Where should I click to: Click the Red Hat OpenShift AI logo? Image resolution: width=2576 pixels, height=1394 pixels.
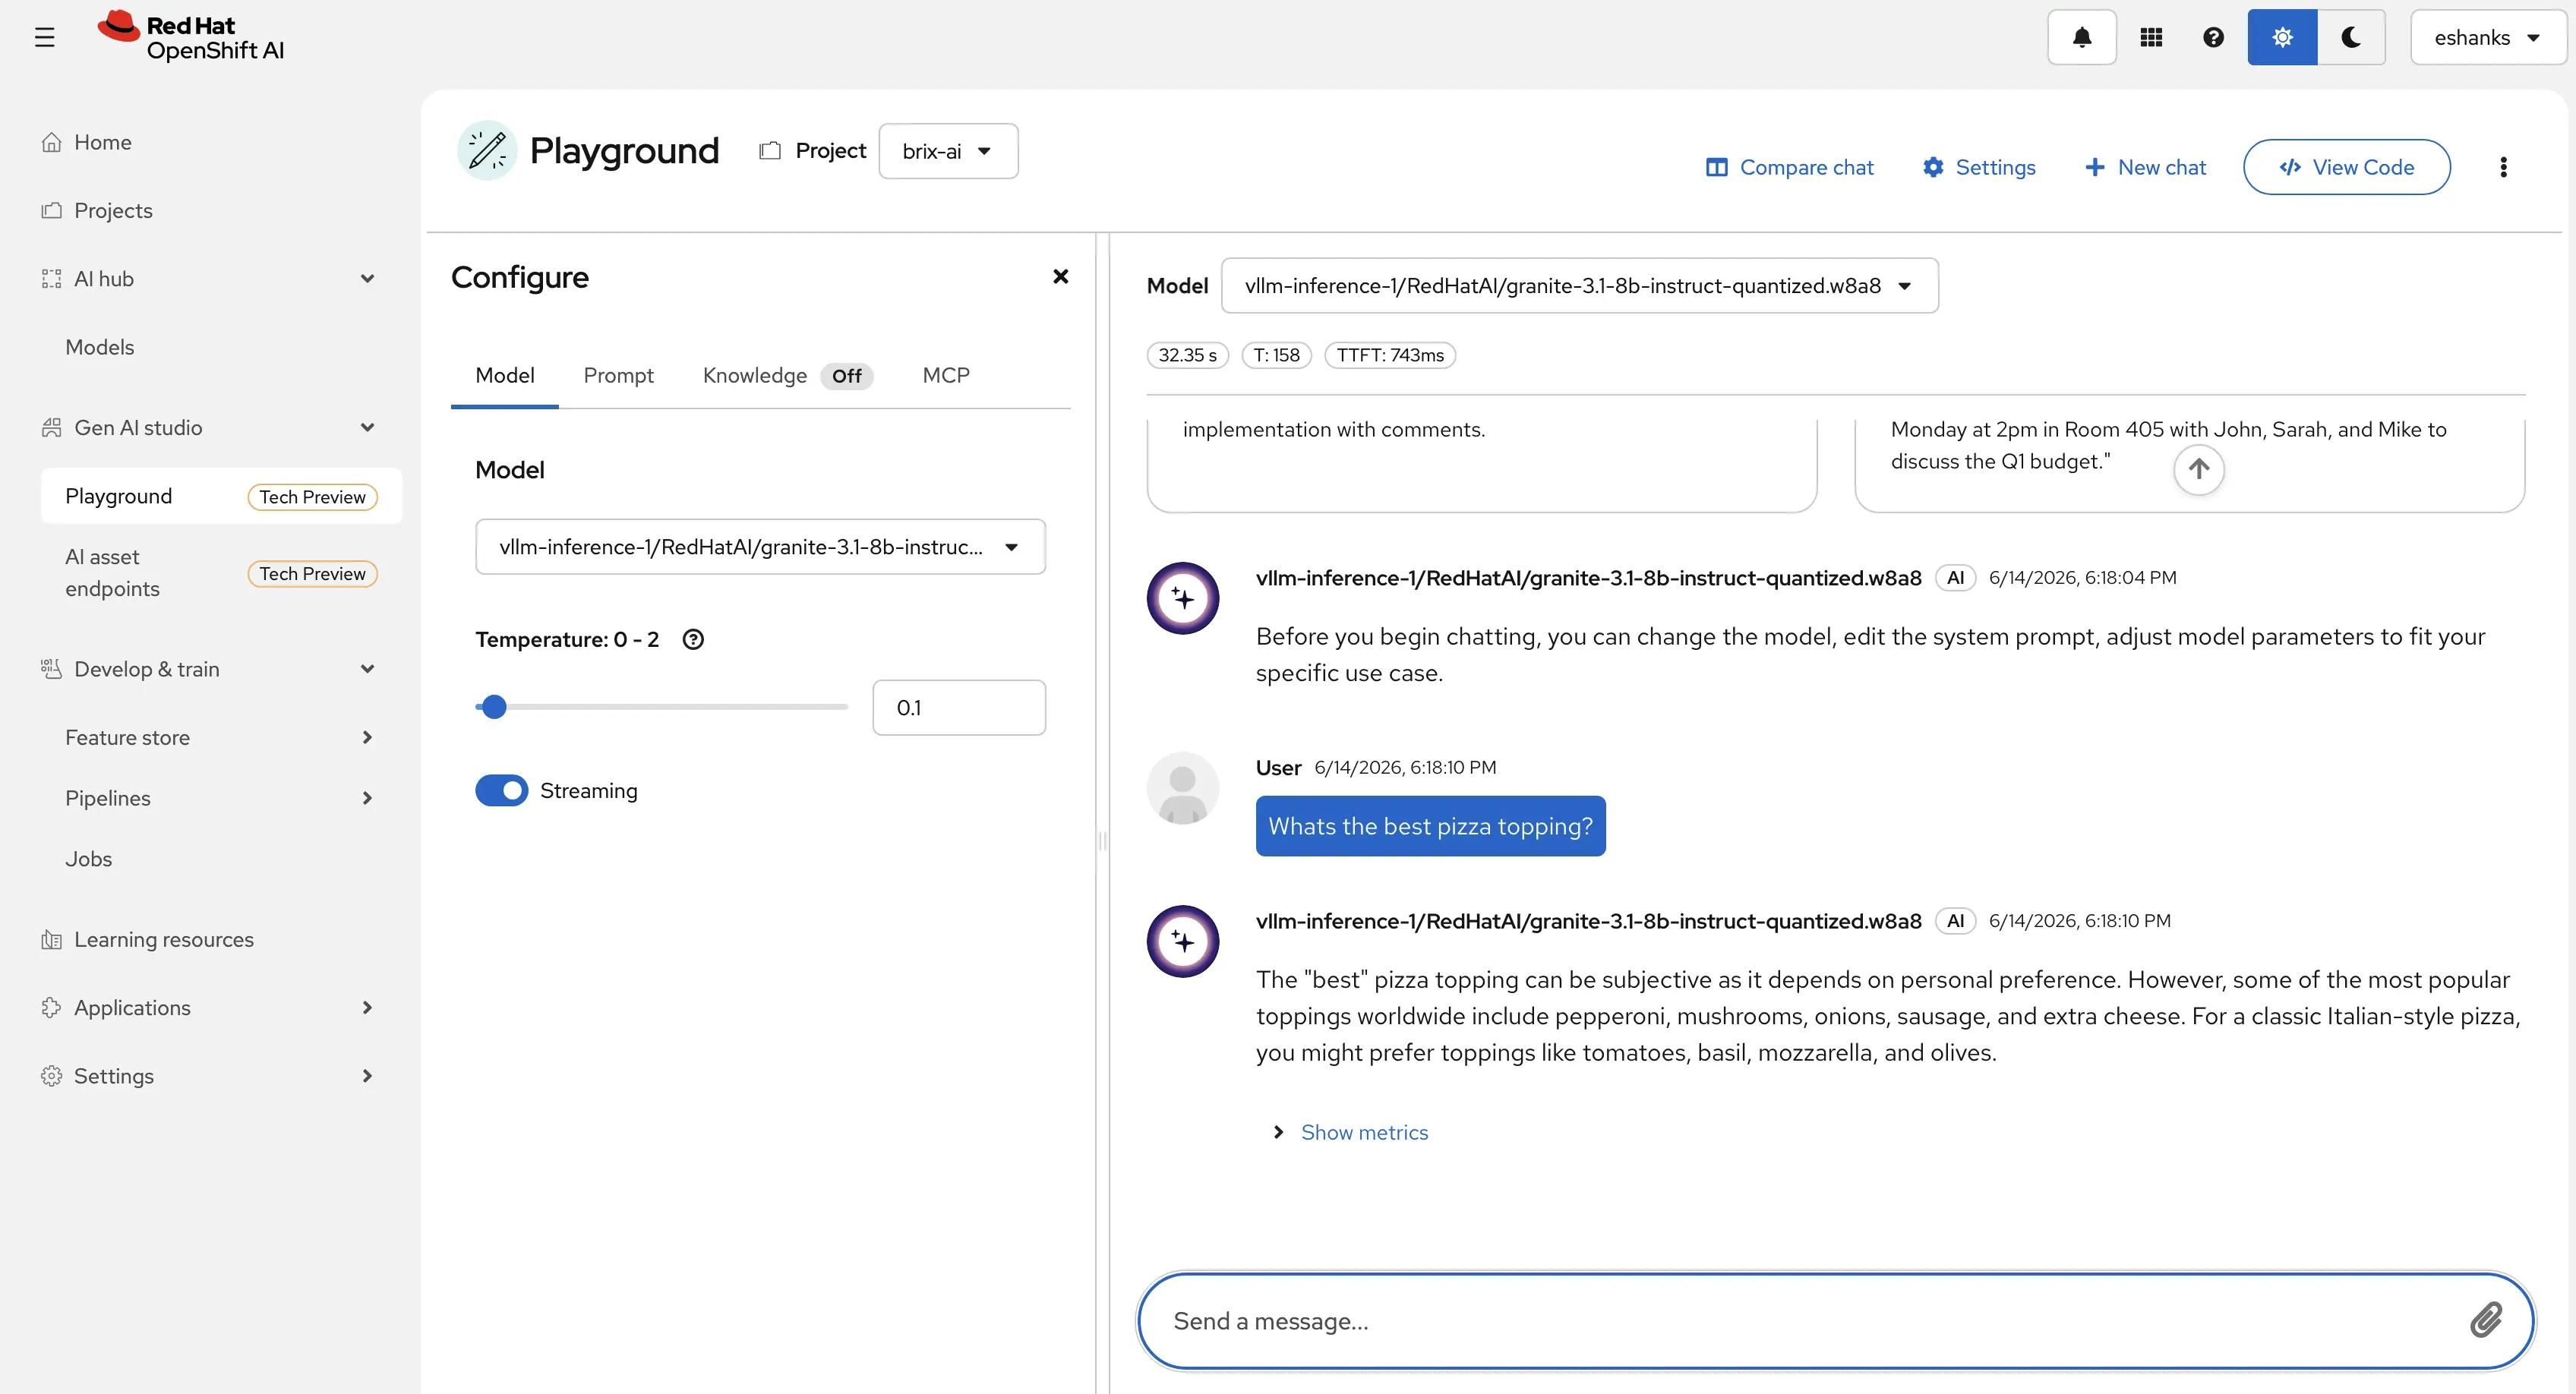pyautogui.click(x=191, y=37)
